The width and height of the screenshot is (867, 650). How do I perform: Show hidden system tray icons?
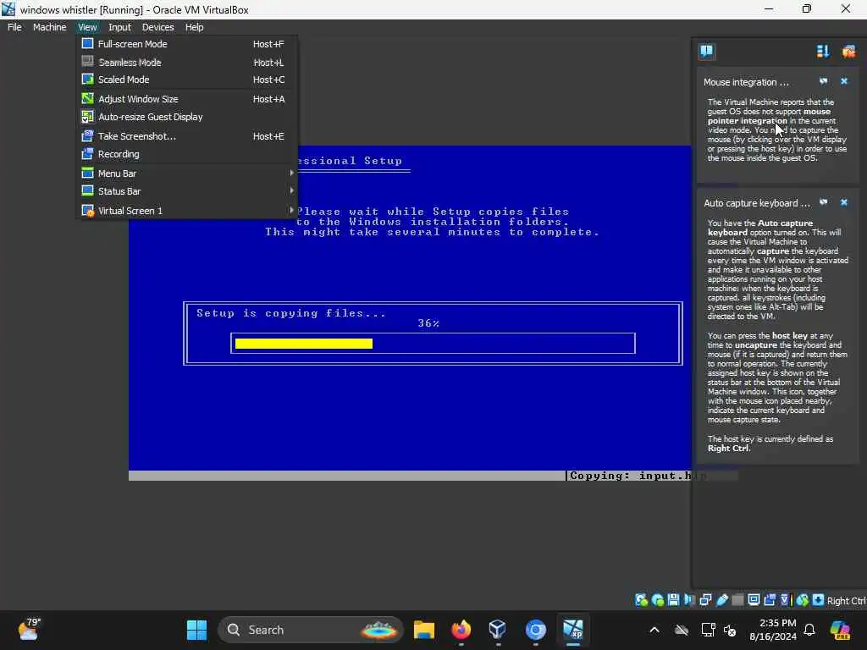pyautogui.click(x=654, y=630)
